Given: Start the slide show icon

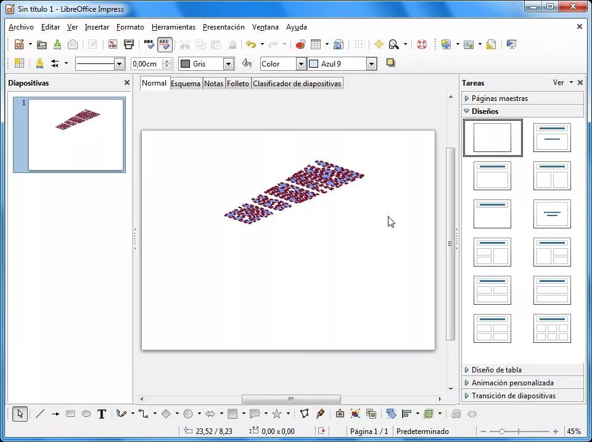Looking at the screenshot, I should [x=512, y=44].
